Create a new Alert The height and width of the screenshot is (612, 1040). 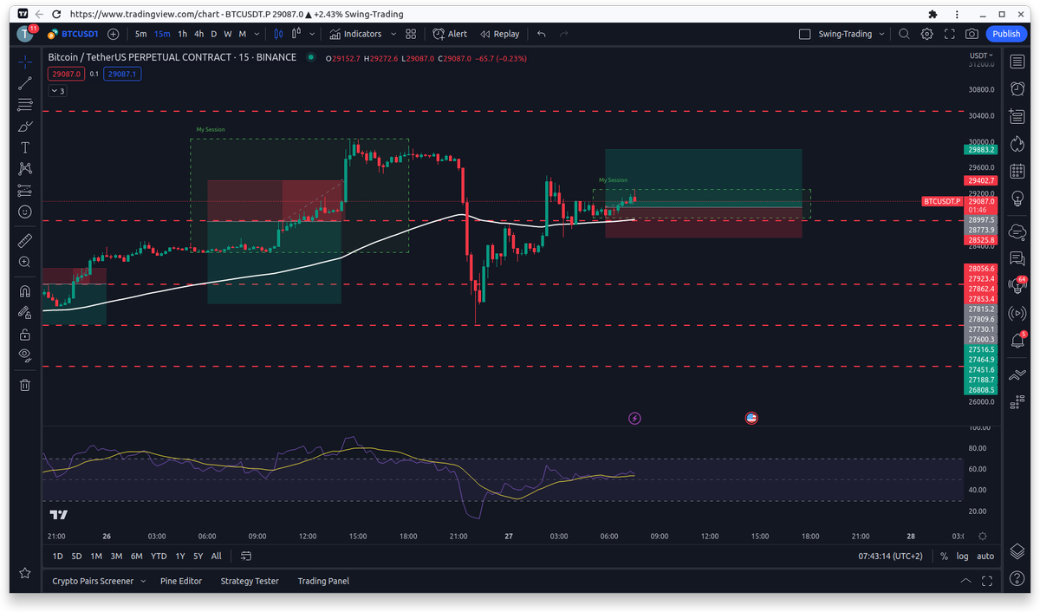click(x=450, y=34)
